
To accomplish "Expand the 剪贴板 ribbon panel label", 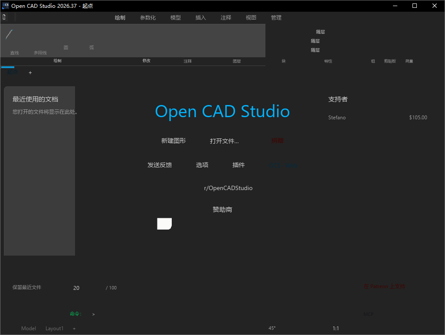I will [x=390, y=61].
